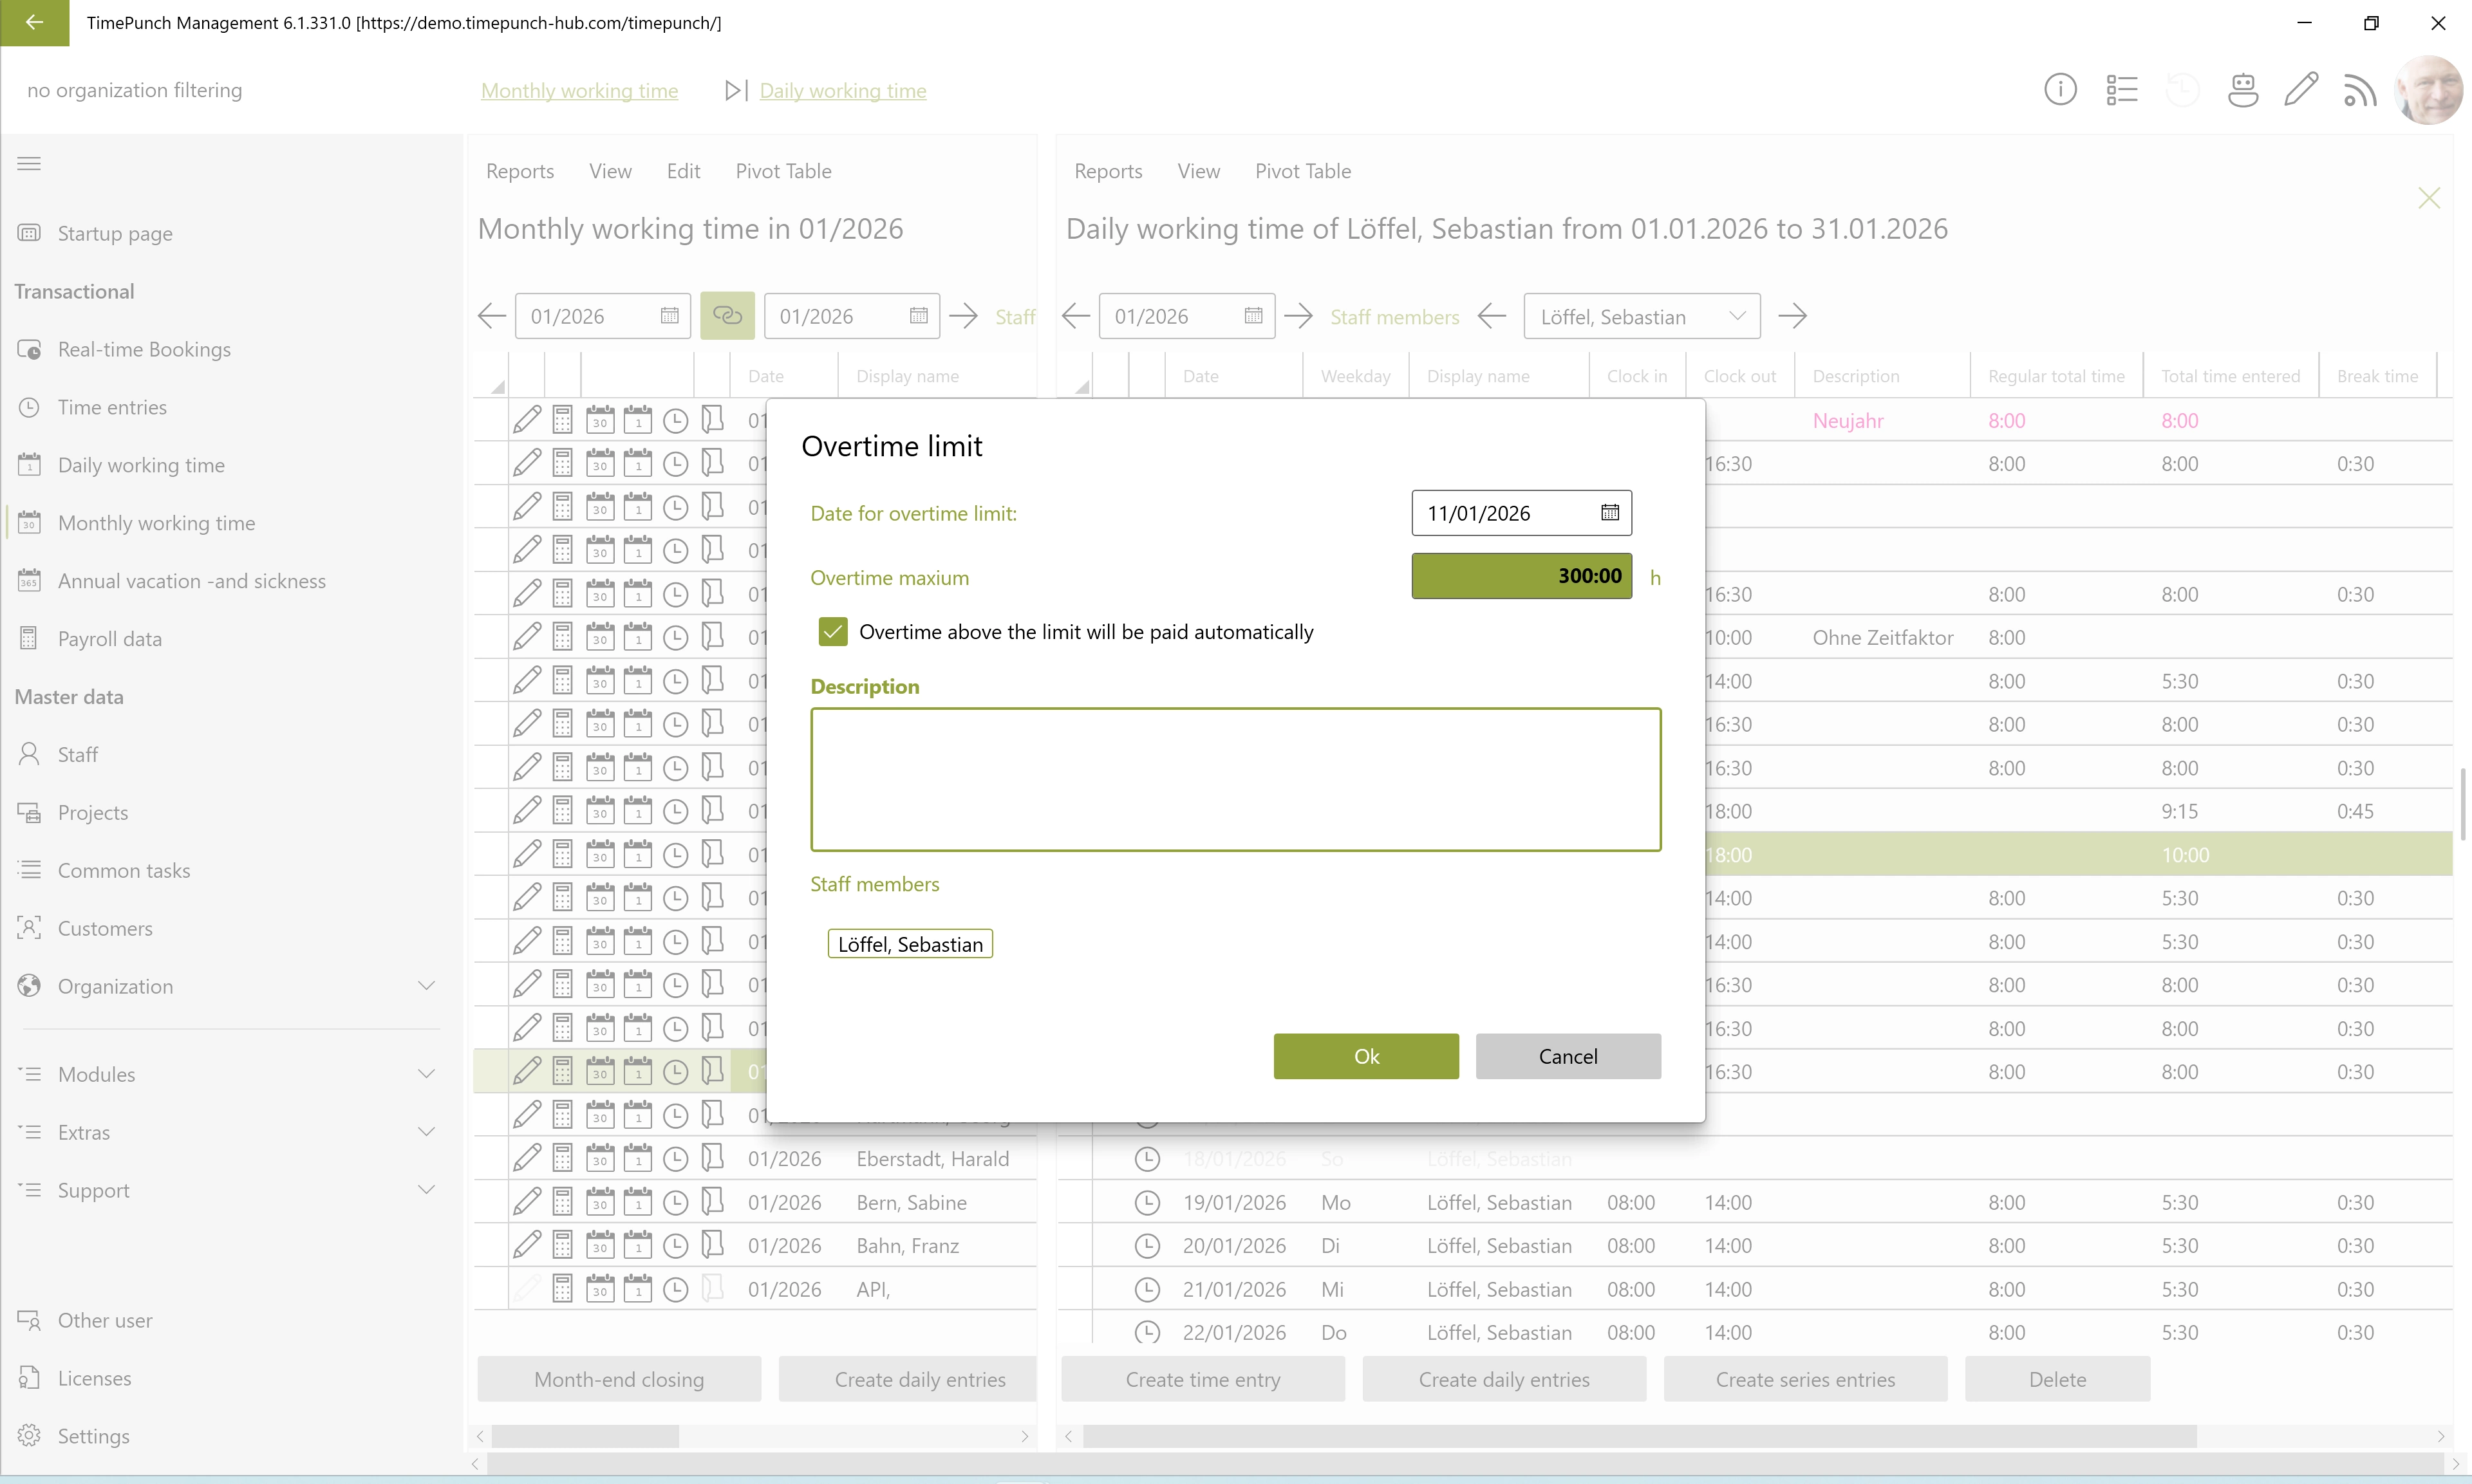
Task: Open the Löffel, Sebastian staff dropdown
Action: click(x=1641, y=316)
